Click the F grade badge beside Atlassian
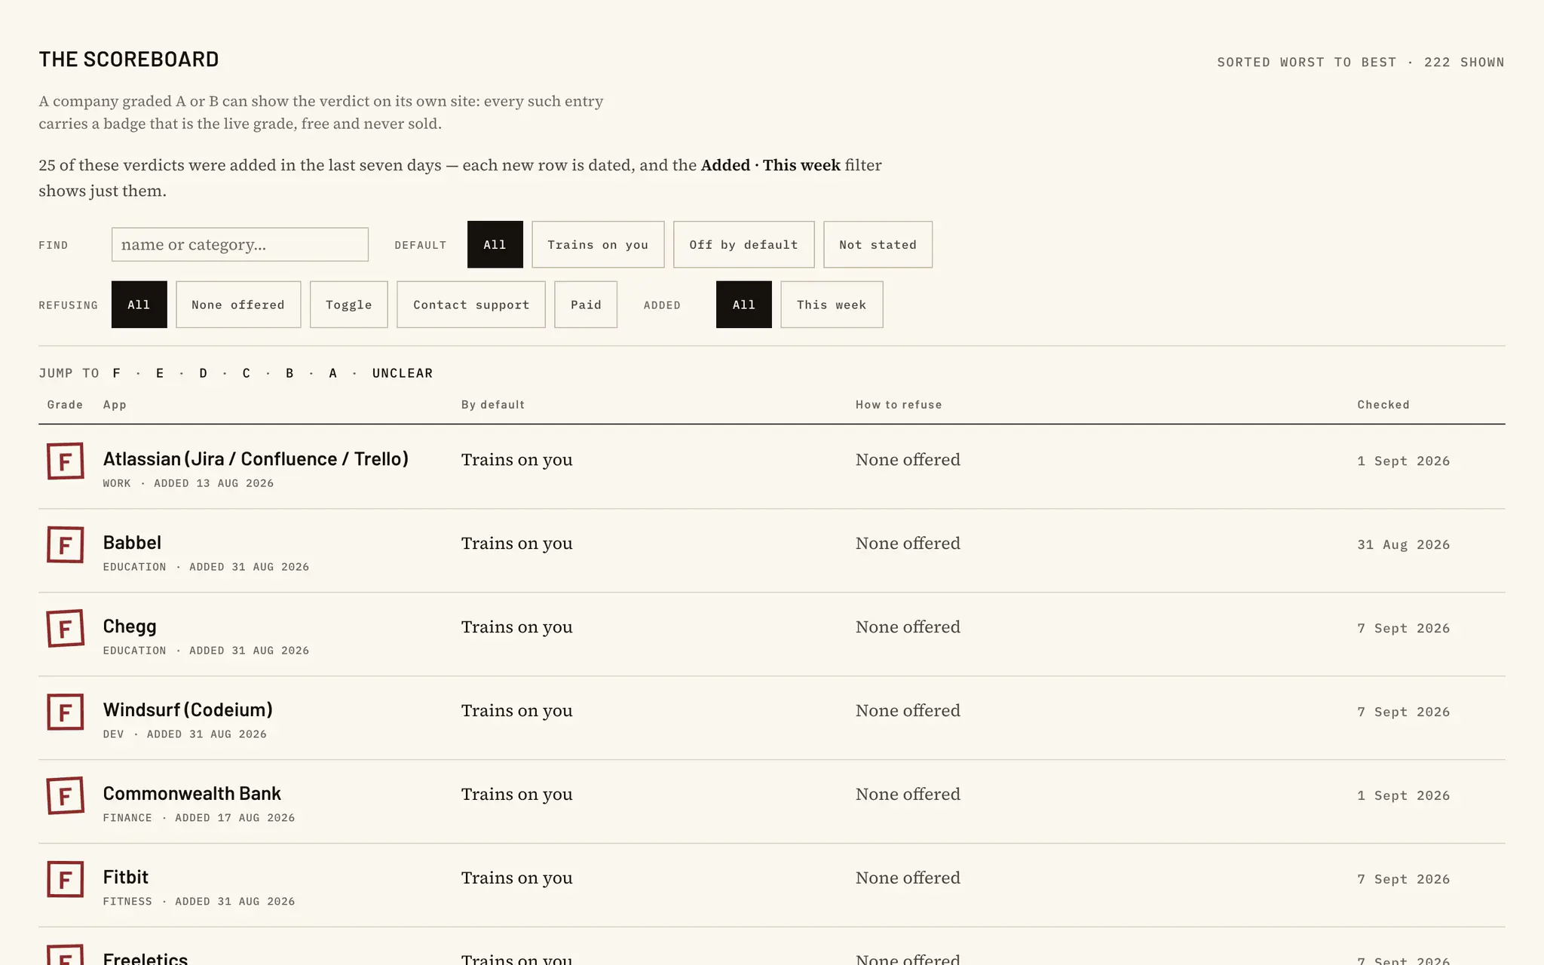 (65, 461)
